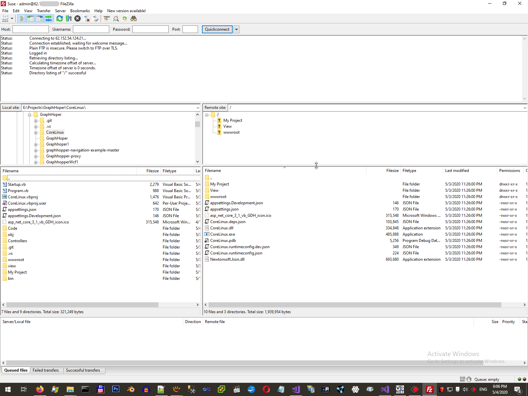Click New version available! menu link

pyautogui.click(x=126, y=11)
